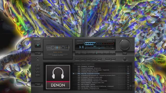Screen dimensions: 166x93
Task: Click the play button with green indicator
Action: [x=99, y=53]
